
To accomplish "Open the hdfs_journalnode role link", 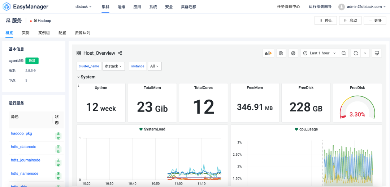I will [26, 160].
